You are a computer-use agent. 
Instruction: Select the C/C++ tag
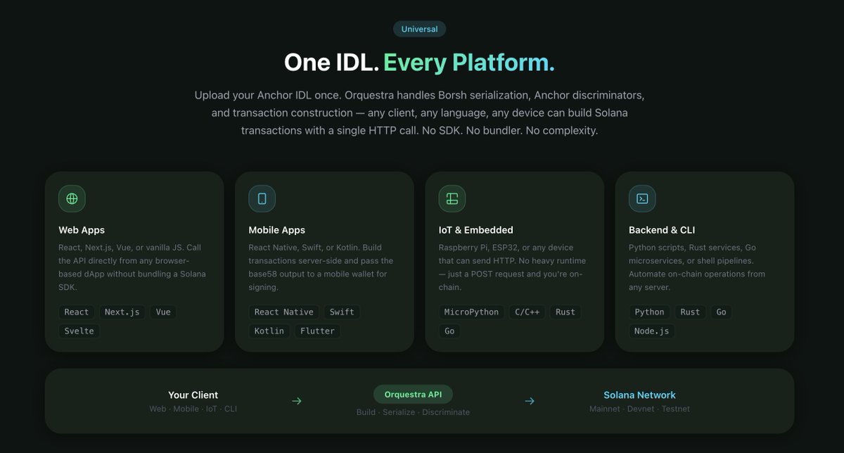(x=527, y=312)
